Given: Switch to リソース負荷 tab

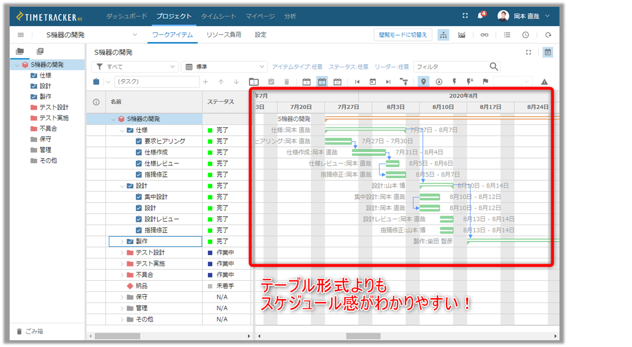Looking at the screenshot, I should (224, 35).
